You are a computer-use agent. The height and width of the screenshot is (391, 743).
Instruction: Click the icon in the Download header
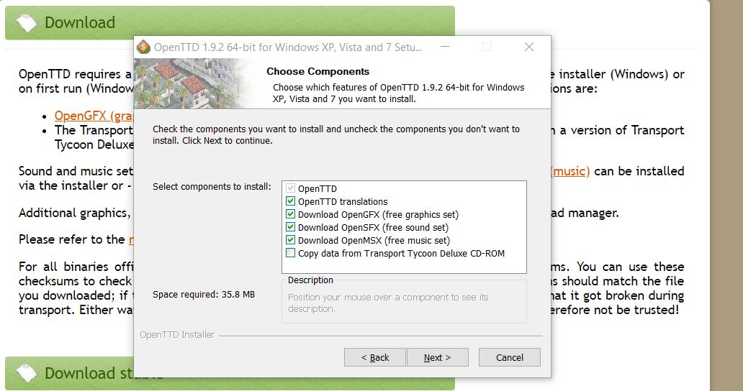[x=27, y=23]
